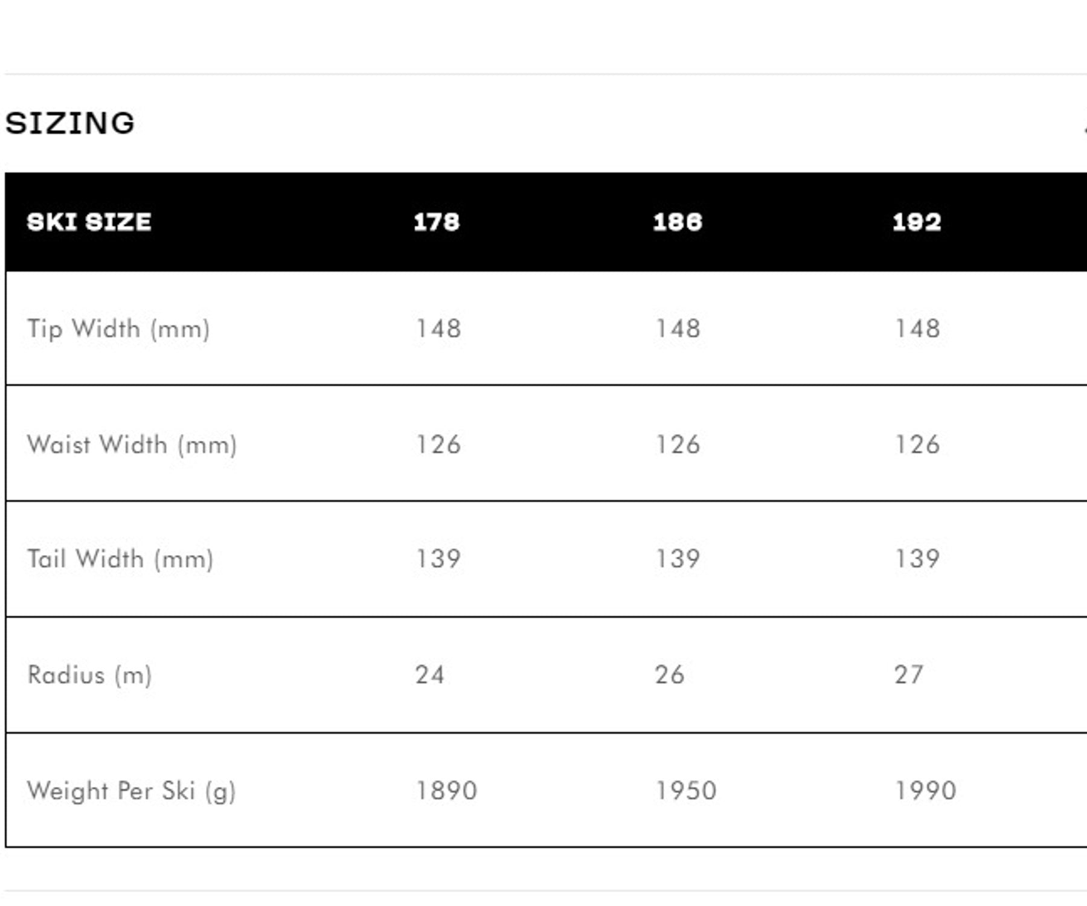This screenshot has width=1087, height=906.
Task: Click the Weight Per Ski (g) label
Action: click(131, 791)
